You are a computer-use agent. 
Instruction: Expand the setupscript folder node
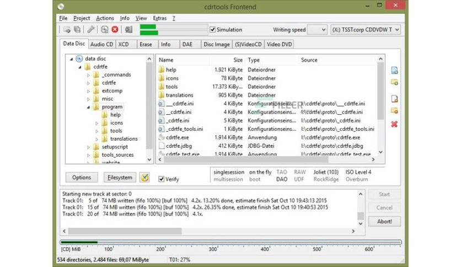88,147
